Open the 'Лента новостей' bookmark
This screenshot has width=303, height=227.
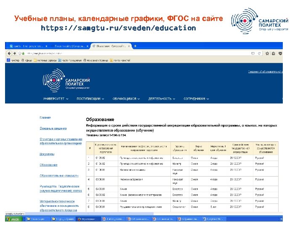120,60
